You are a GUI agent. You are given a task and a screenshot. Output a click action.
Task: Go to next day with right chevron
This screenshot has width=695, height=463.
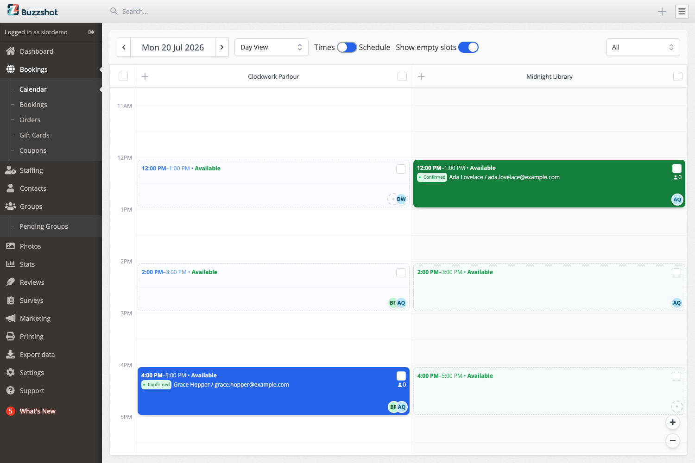click(x=222, y=47)
